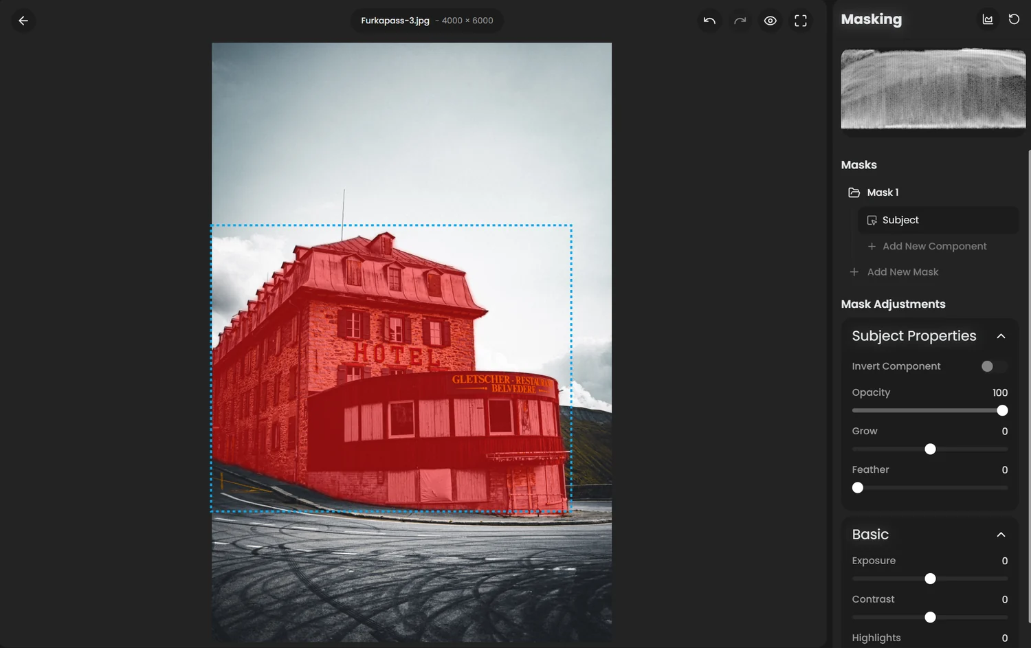Click the Feather slider handle
This screenshot has height=648, width=1031.
pyautogui.click(x=858, y=488)
